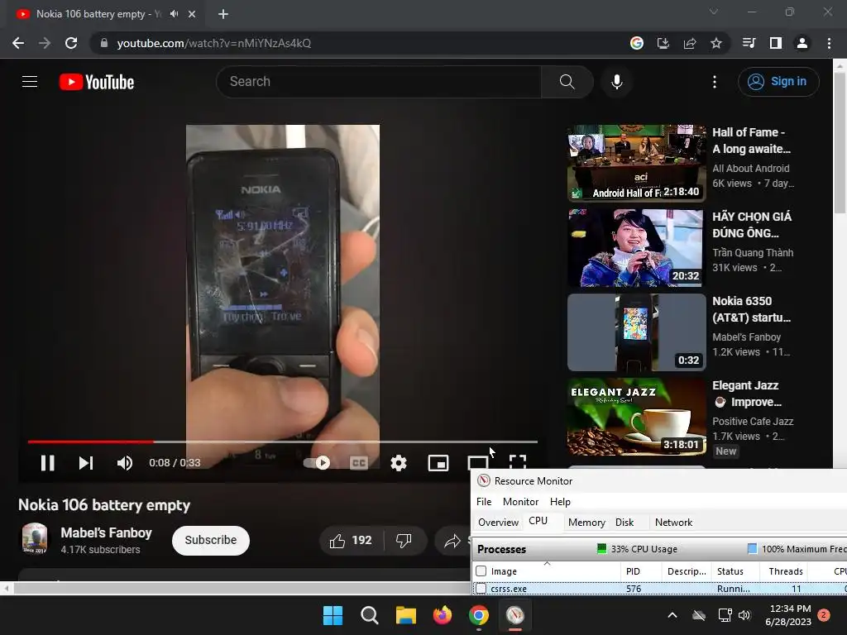Open Resource Monitor Monitor menu

521,502
